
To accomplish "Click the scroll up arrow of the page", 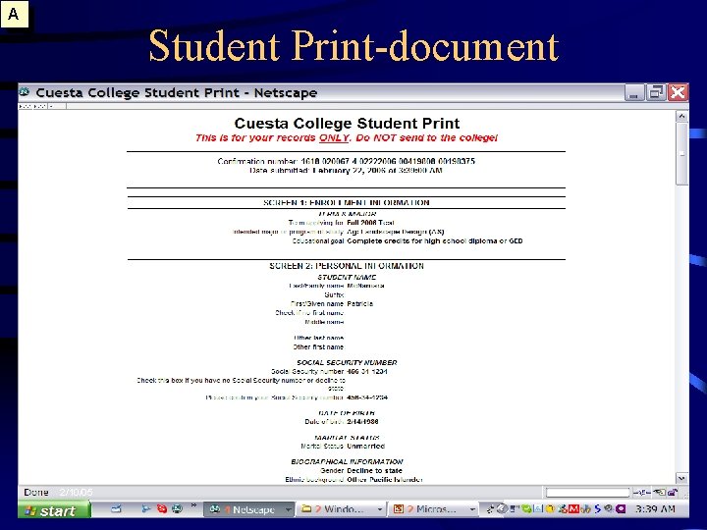I will pos(681,116).
